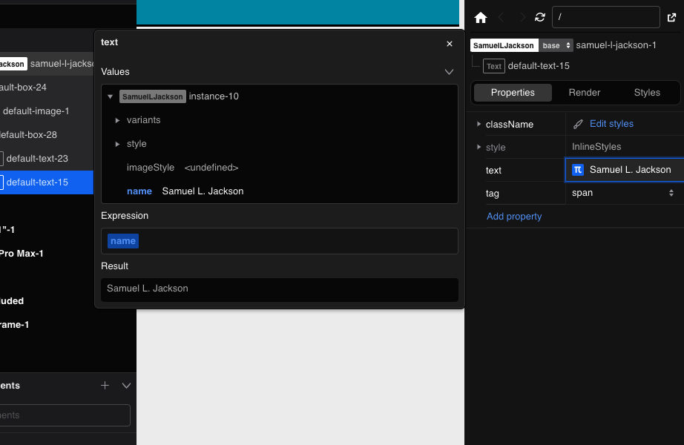Viewport: 684px width, 445px height.
Task: Expand the style property in Properties panel
Action: 479,147
